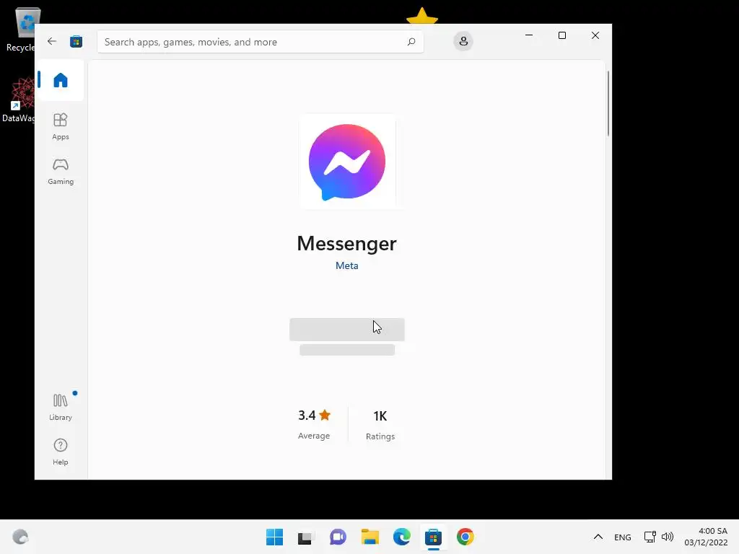Open Help in the sidebar

coord(61,452)
